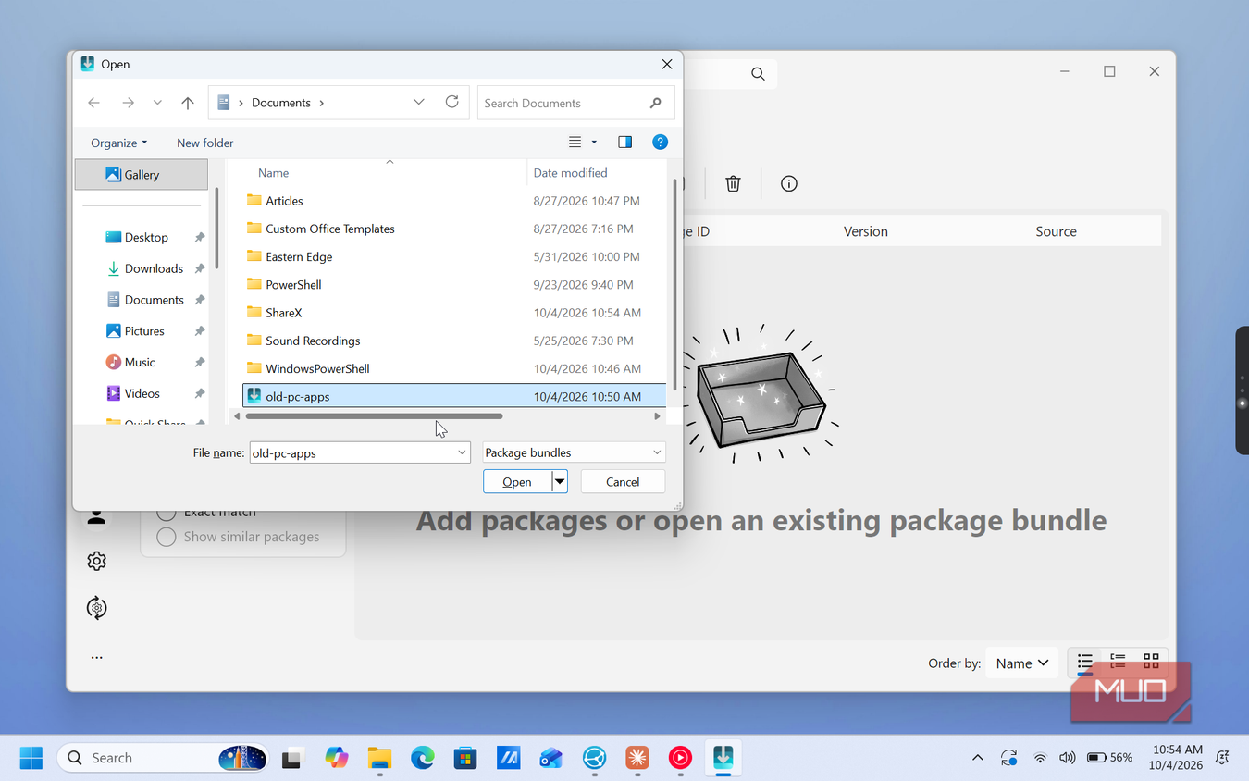
Task: Click the trash delete icon in UniGetUI
Action: 733,183
